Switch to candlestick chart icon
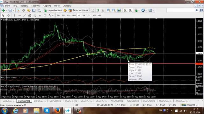204x114 pixels. (98, 10)
